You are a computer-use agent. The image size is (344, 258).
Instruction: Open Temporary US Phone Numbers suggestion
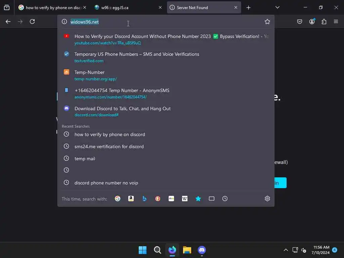166,57
